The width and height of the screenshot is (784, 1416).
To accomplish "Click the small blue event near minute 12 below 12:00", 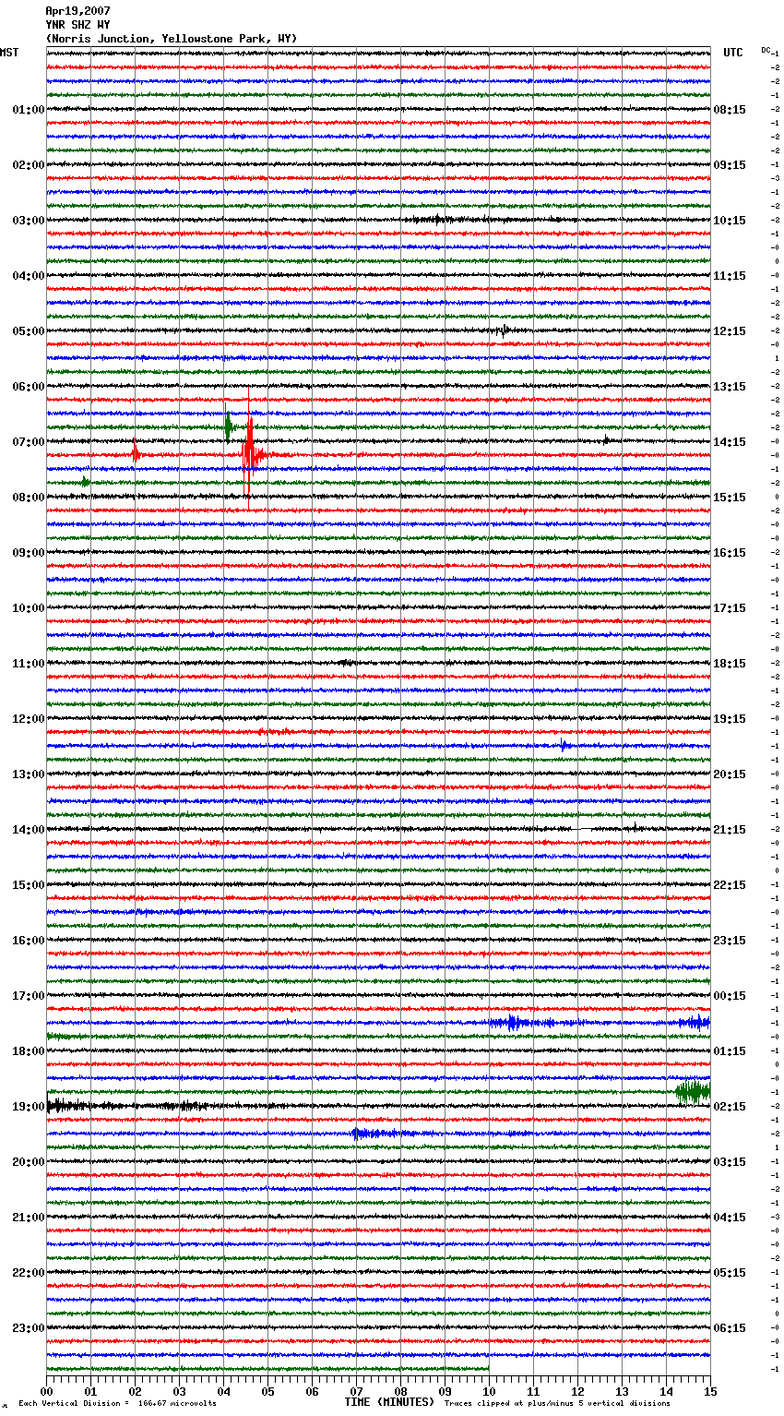I will 564,745.
